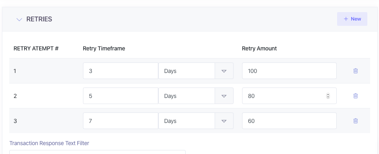Delete retry attempt 2 with trash icon
The image size is (379, 154).
point(355,96)
